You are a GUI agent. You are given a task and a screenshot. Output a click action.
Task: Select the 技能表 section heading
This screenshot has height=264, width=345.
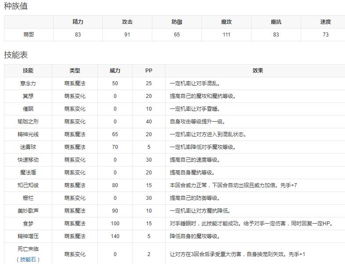pos(16,55)
